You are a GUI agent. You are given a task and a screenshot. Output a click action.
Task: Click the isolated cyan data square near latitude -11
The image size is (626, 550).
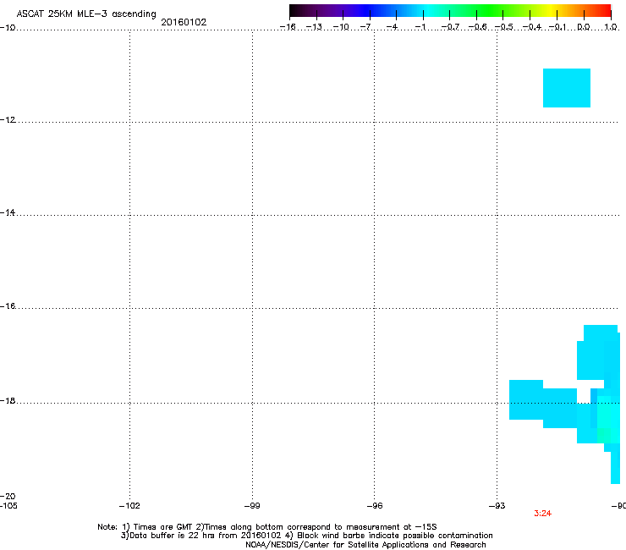(567, 88)
